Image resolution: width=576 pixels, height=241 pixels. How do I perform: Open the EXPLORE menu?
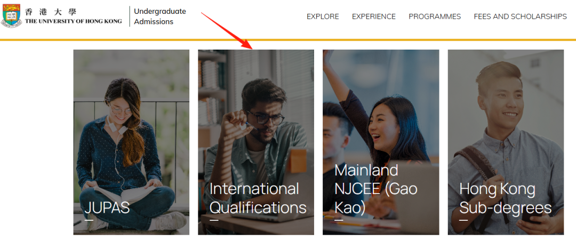(x=323, y=17)
